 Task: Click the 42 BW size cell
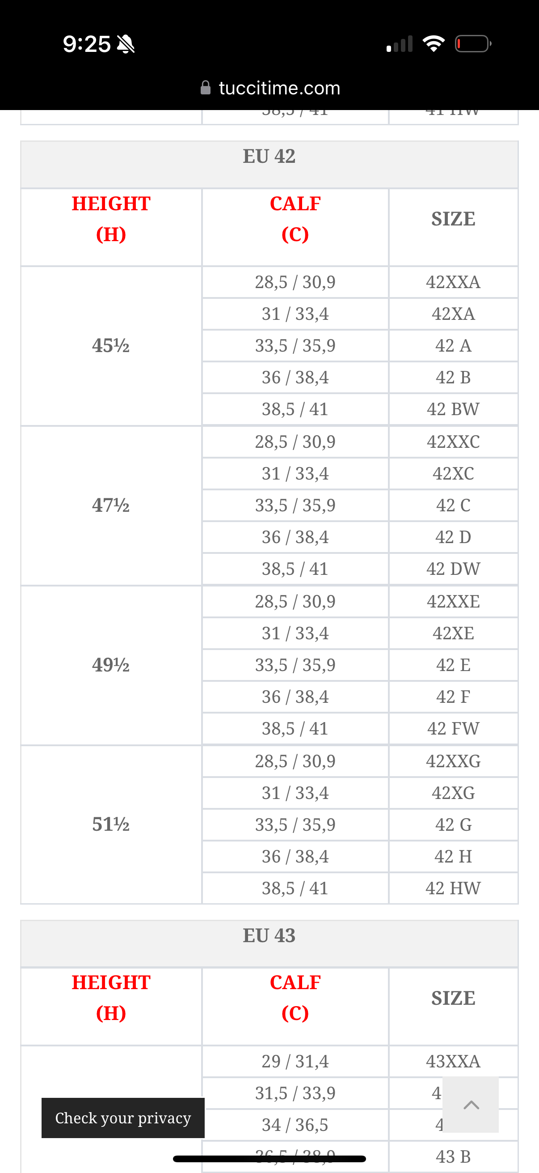[x=453, y=409]
